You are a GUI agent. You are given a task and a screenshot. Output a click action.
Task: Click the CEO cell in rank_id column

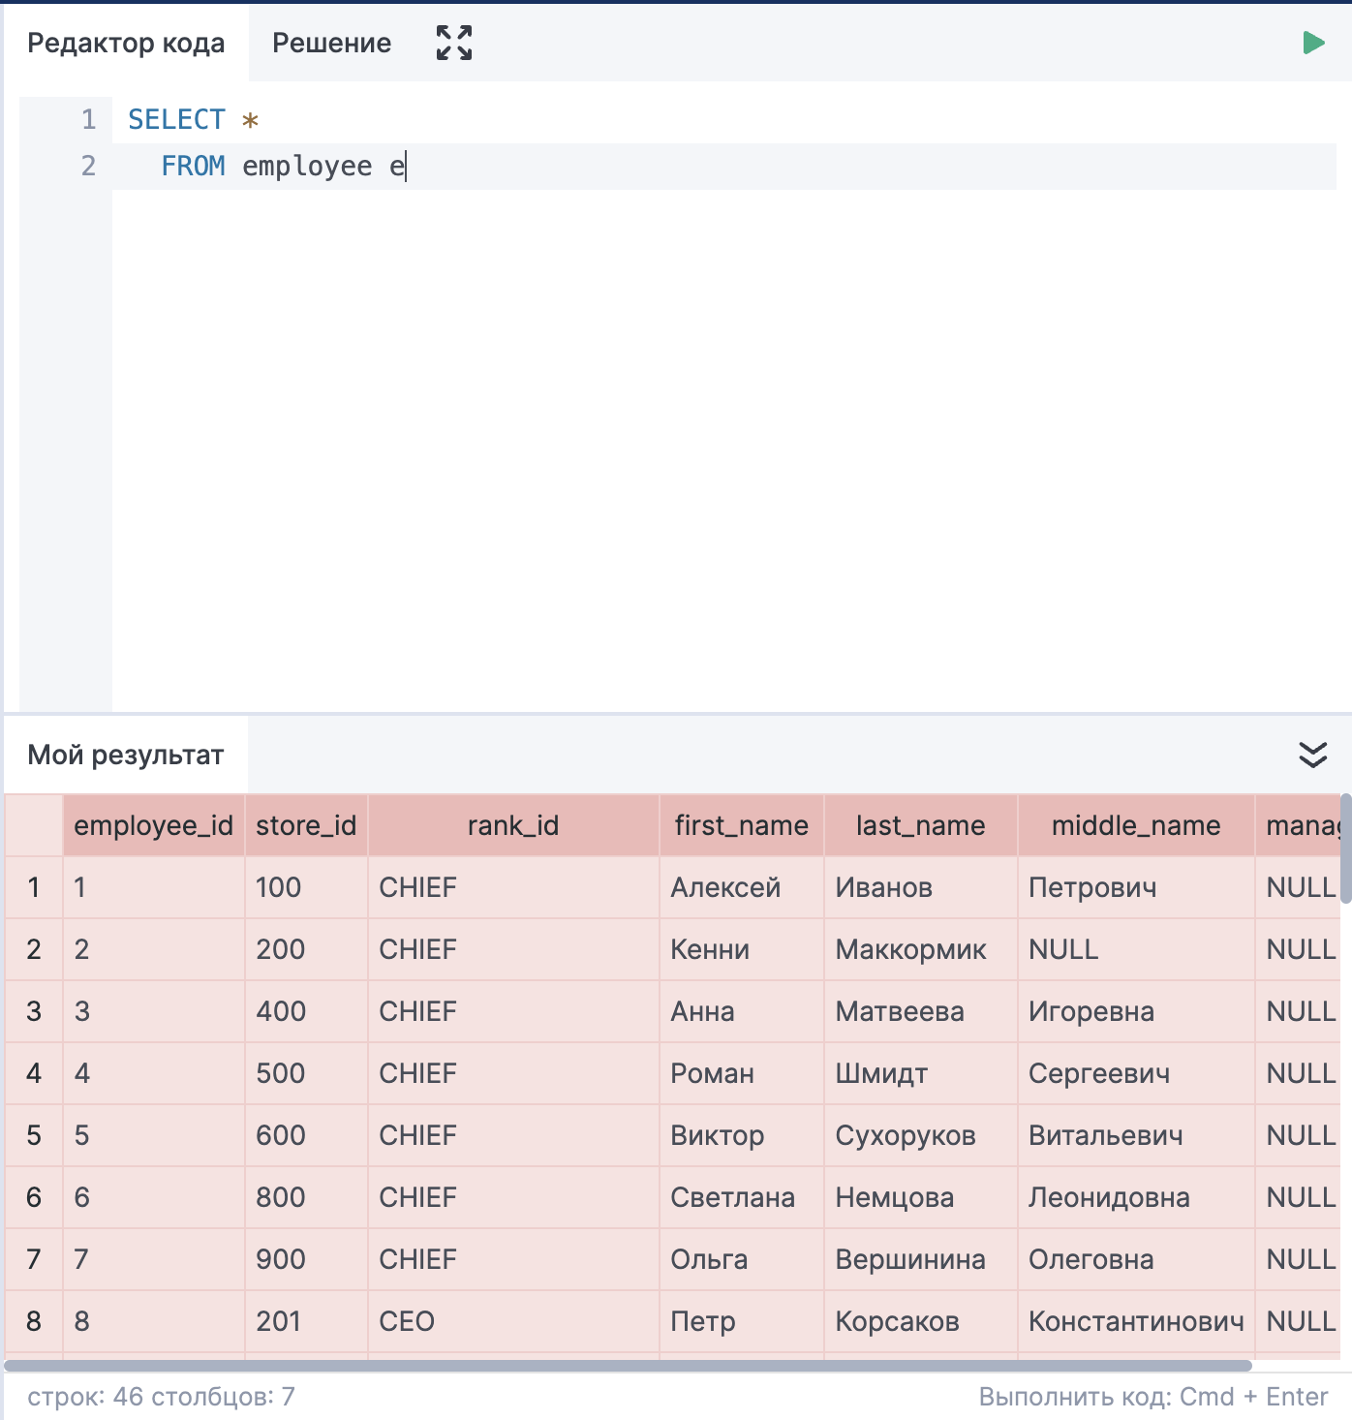[407, 1321]
